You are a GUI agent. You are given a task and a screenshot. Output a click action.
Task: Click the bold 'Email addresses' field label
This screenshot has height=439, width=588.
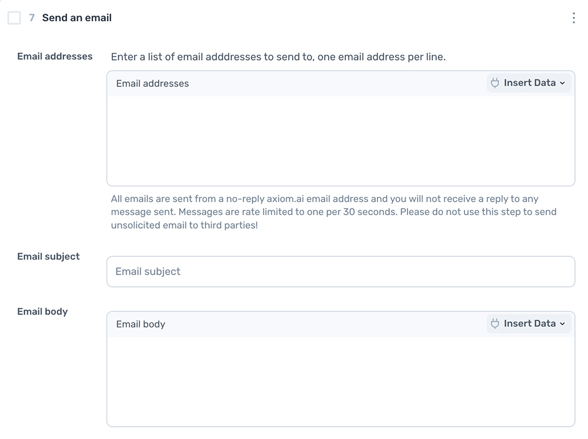(55, 56)
